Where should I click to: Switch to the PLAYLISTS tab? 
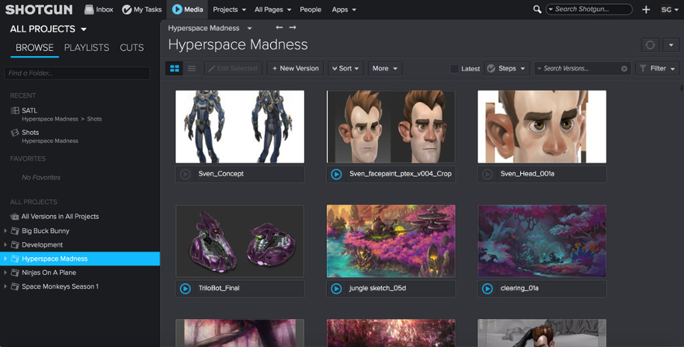pyautogui.click(x=86, y=47)
